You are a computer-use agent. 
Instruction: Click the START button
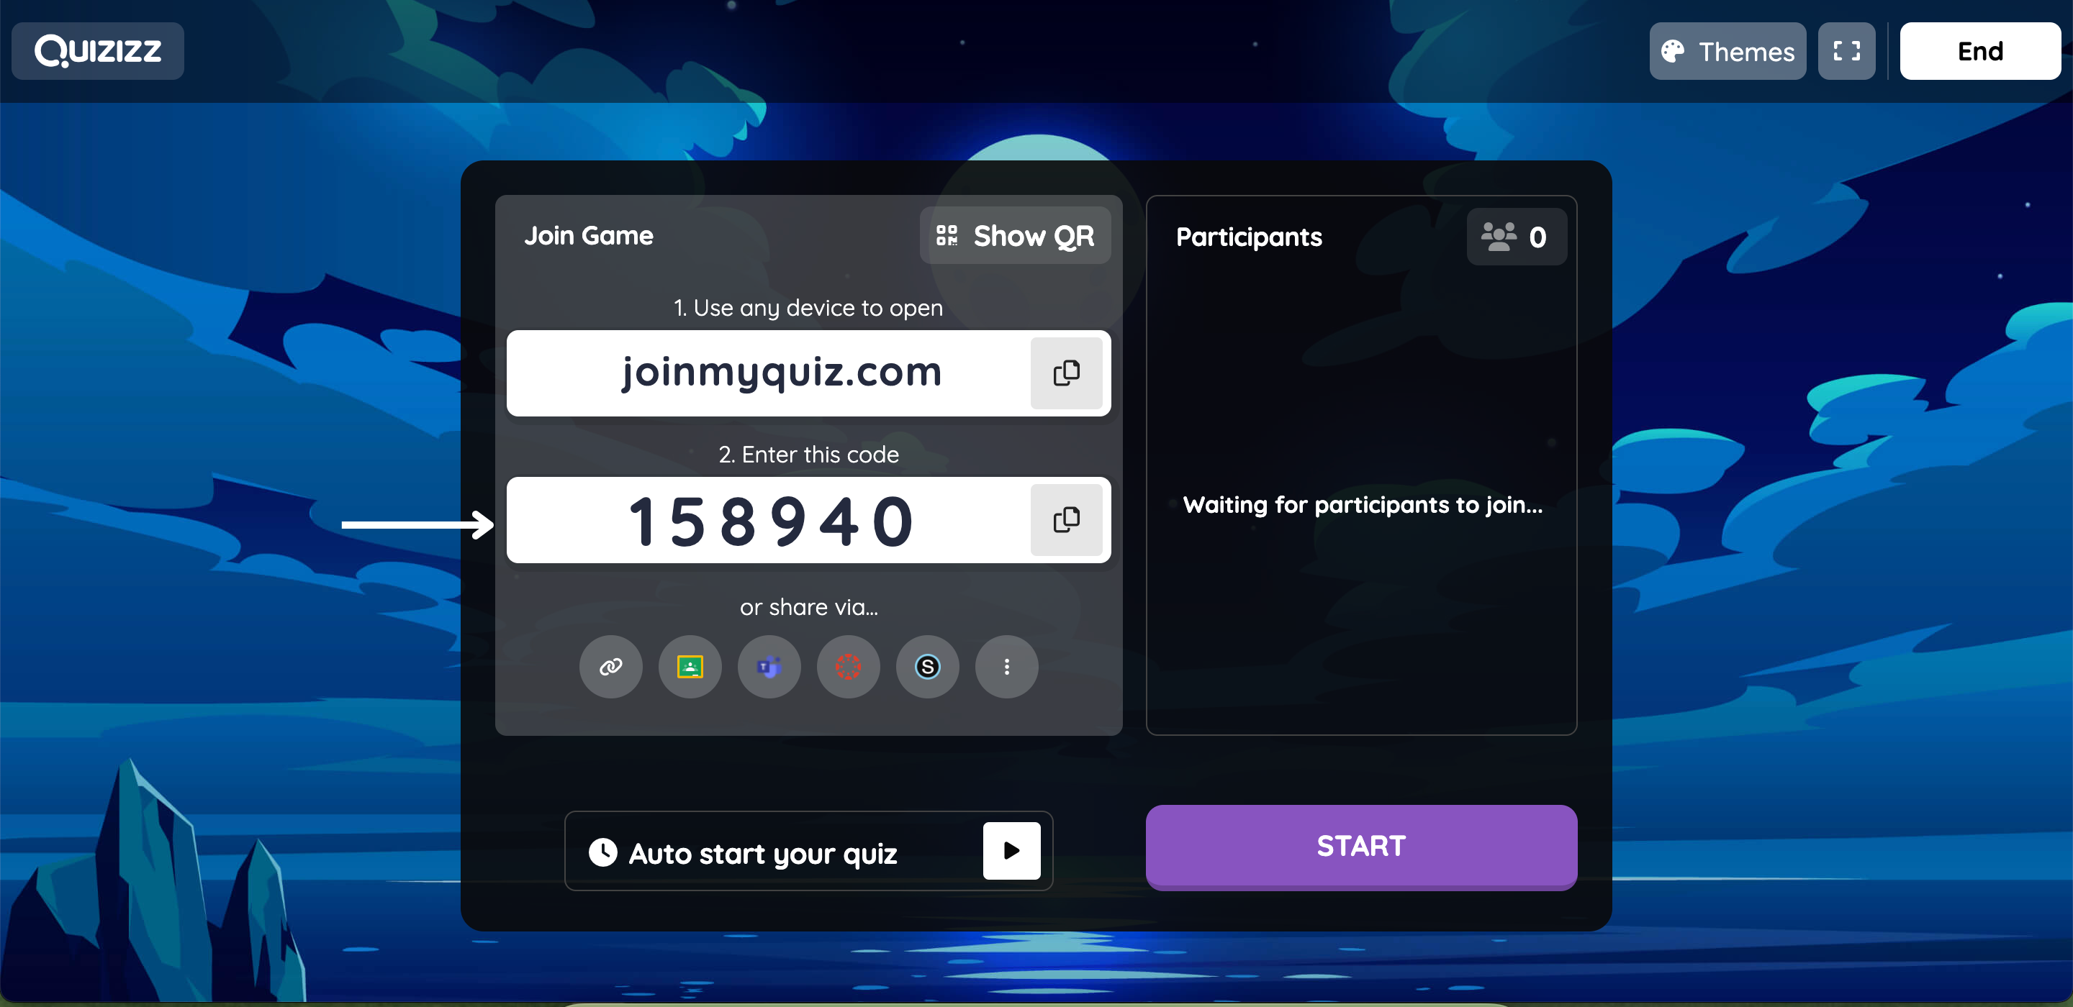[1359, 846]
